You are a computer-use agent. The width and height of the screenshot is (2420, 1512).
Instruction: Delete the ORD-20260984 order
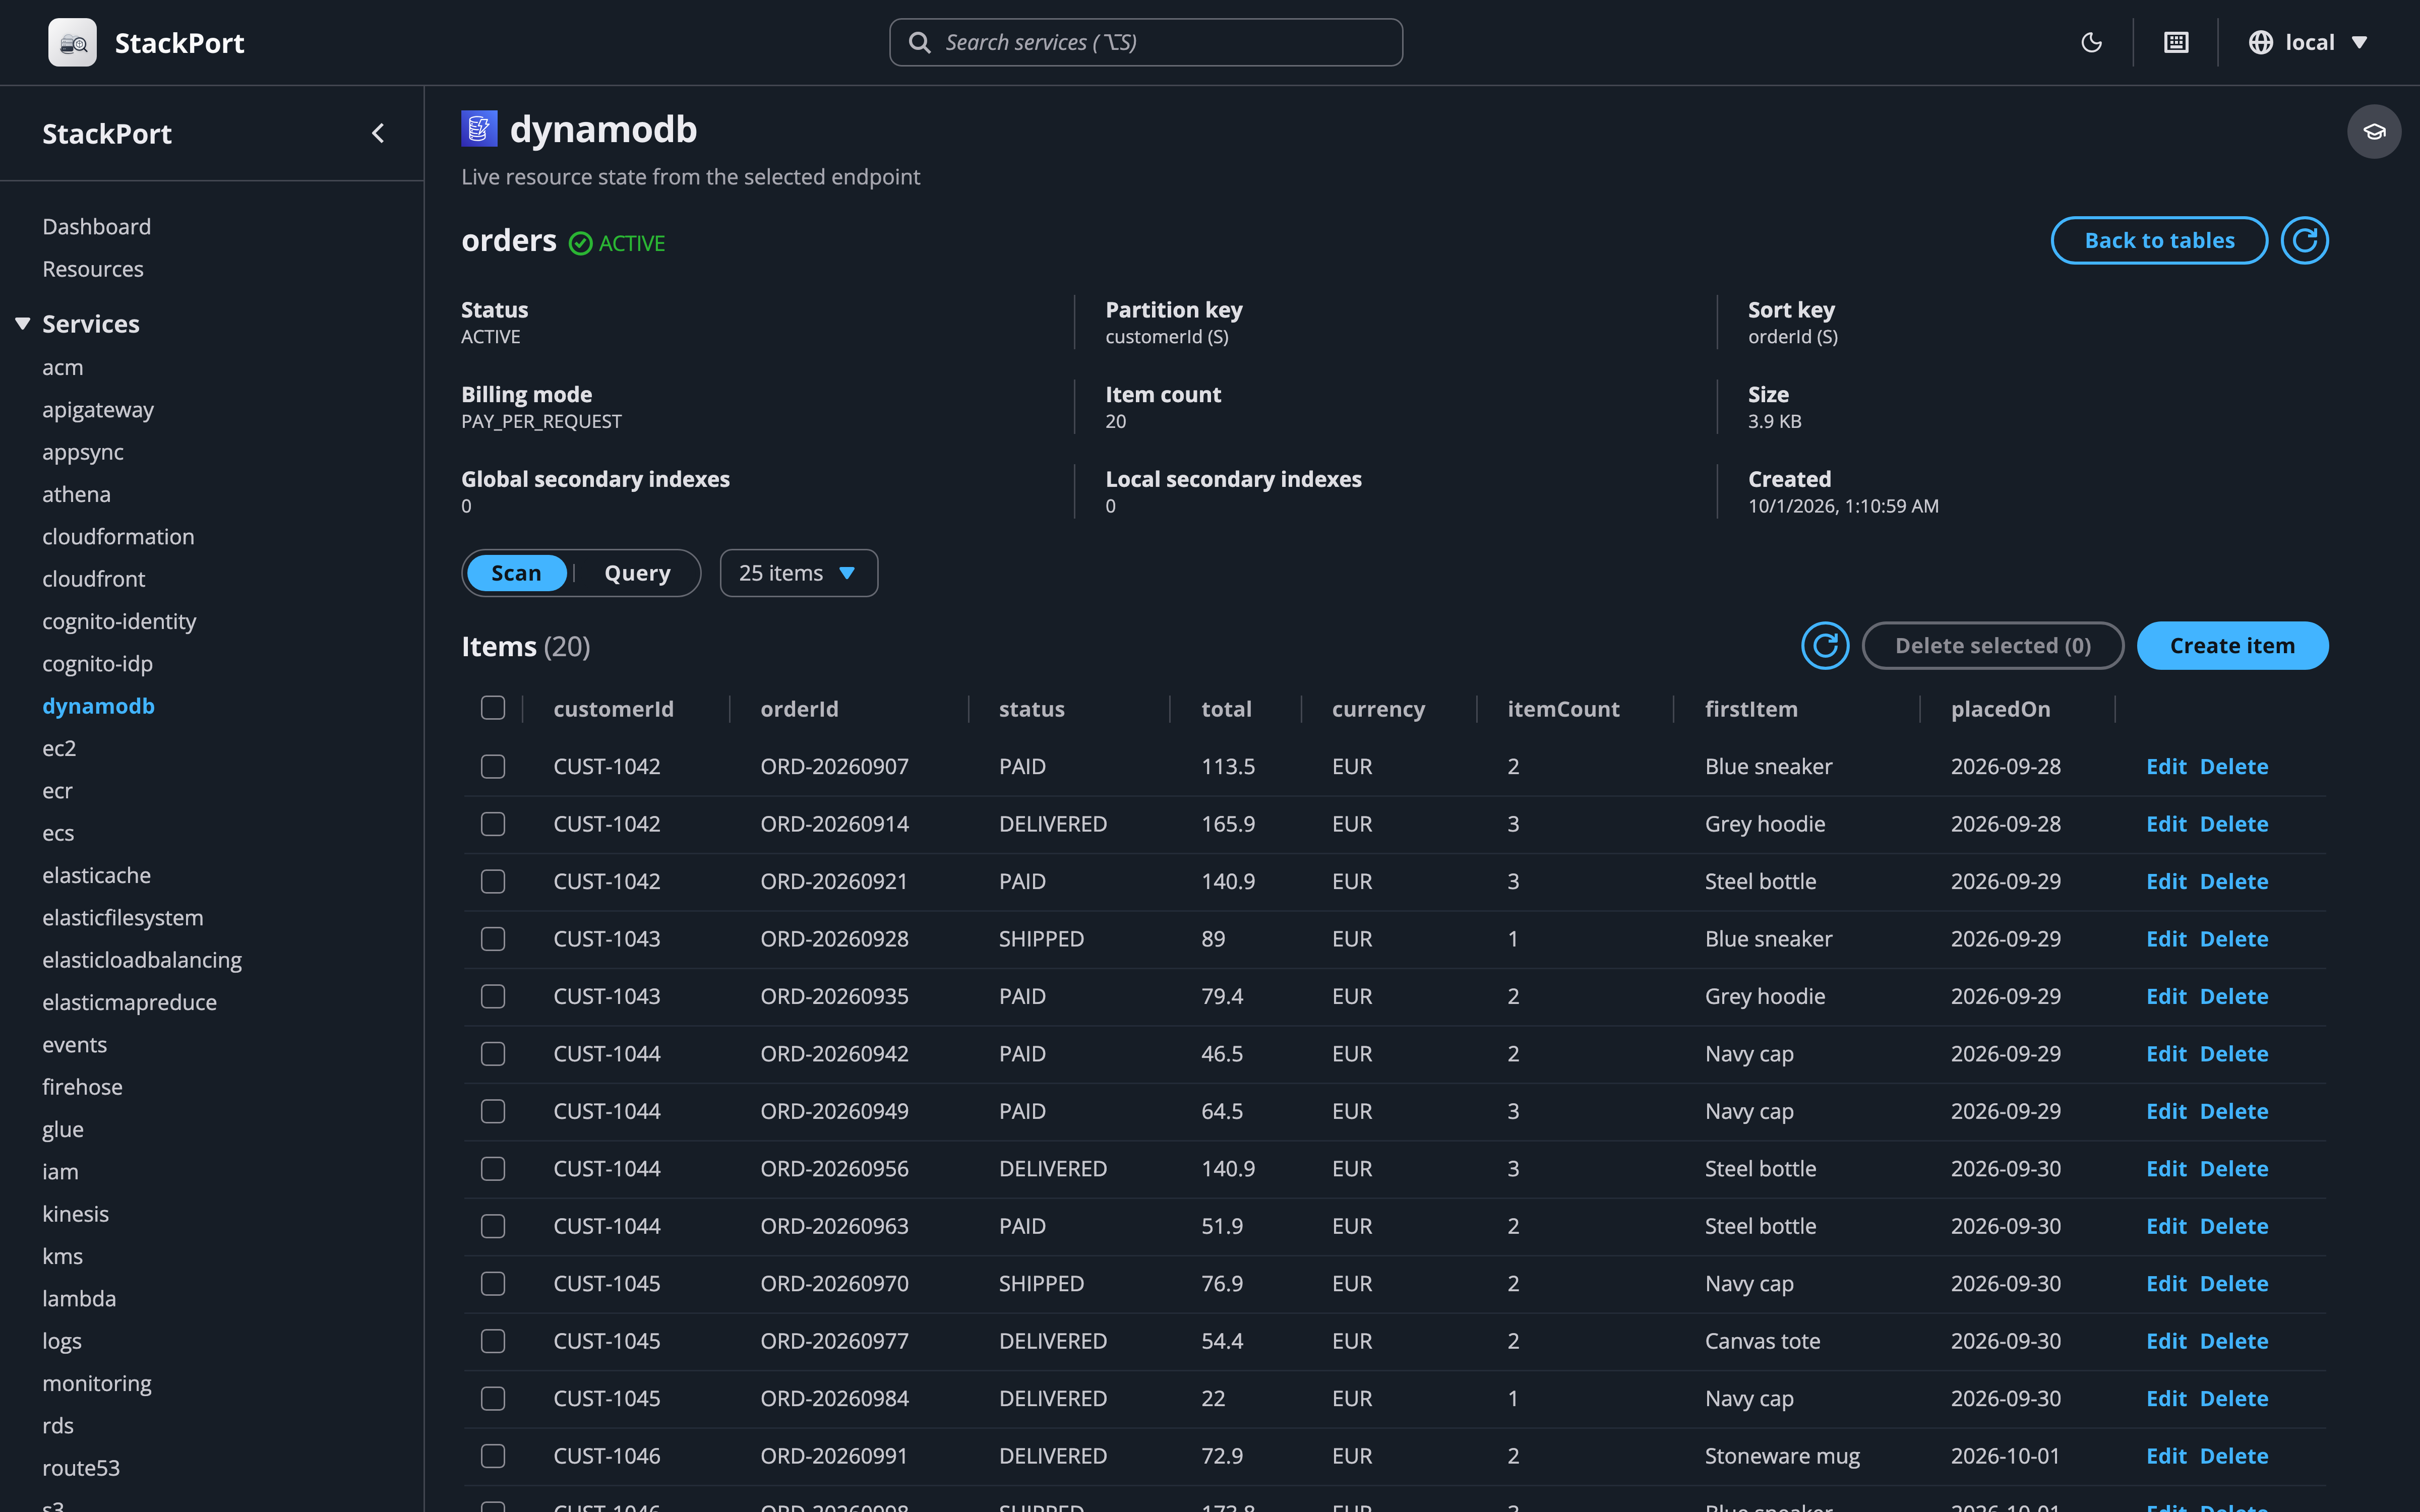pyautogui.click(x=2234, y=1398)
